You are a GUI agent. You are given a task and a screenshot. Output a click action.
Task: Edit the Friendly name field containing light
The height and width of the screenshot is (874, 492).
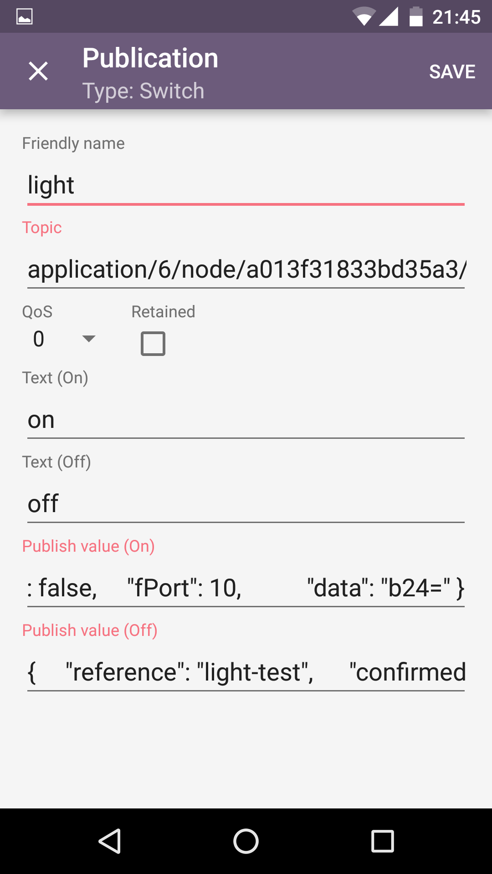(x=246, y=186)
